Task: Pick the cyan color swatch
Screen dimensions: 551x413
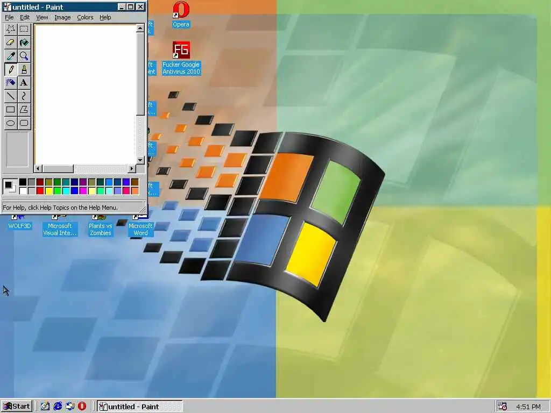Action: (x=66, y=191)
